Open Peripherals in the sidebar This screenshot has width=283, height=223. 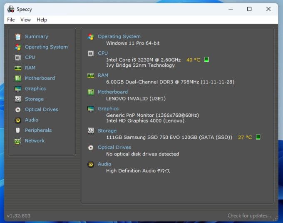click(38, 130)
